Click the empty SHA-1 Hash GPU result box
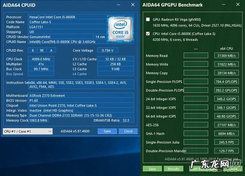The image size is (245, 176). tap(196, 134)
